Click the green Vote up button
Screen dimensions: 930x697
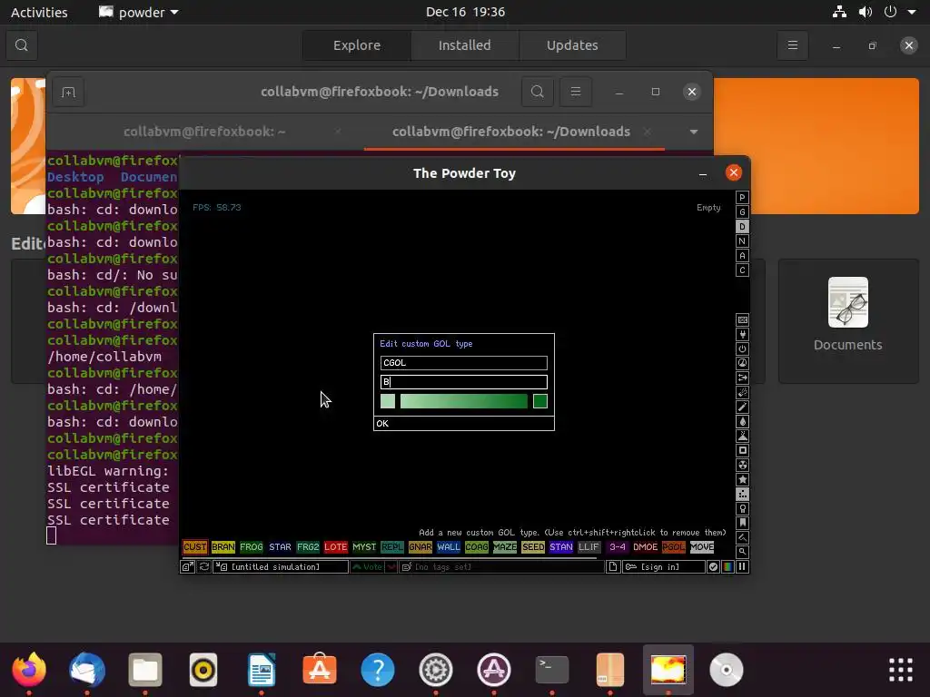point(367,567)
